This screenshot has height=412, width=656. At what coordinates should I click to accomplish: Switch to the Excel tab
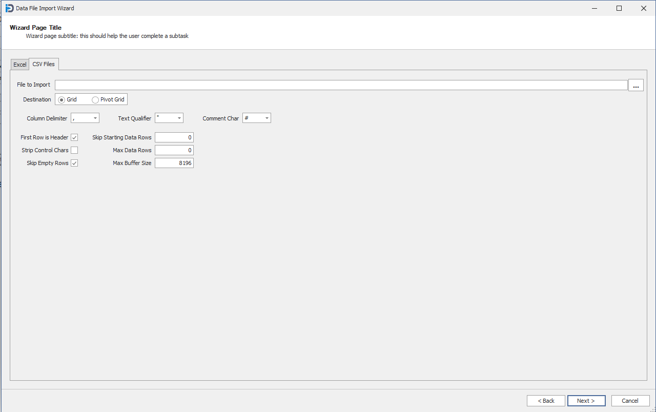point(20,65)
